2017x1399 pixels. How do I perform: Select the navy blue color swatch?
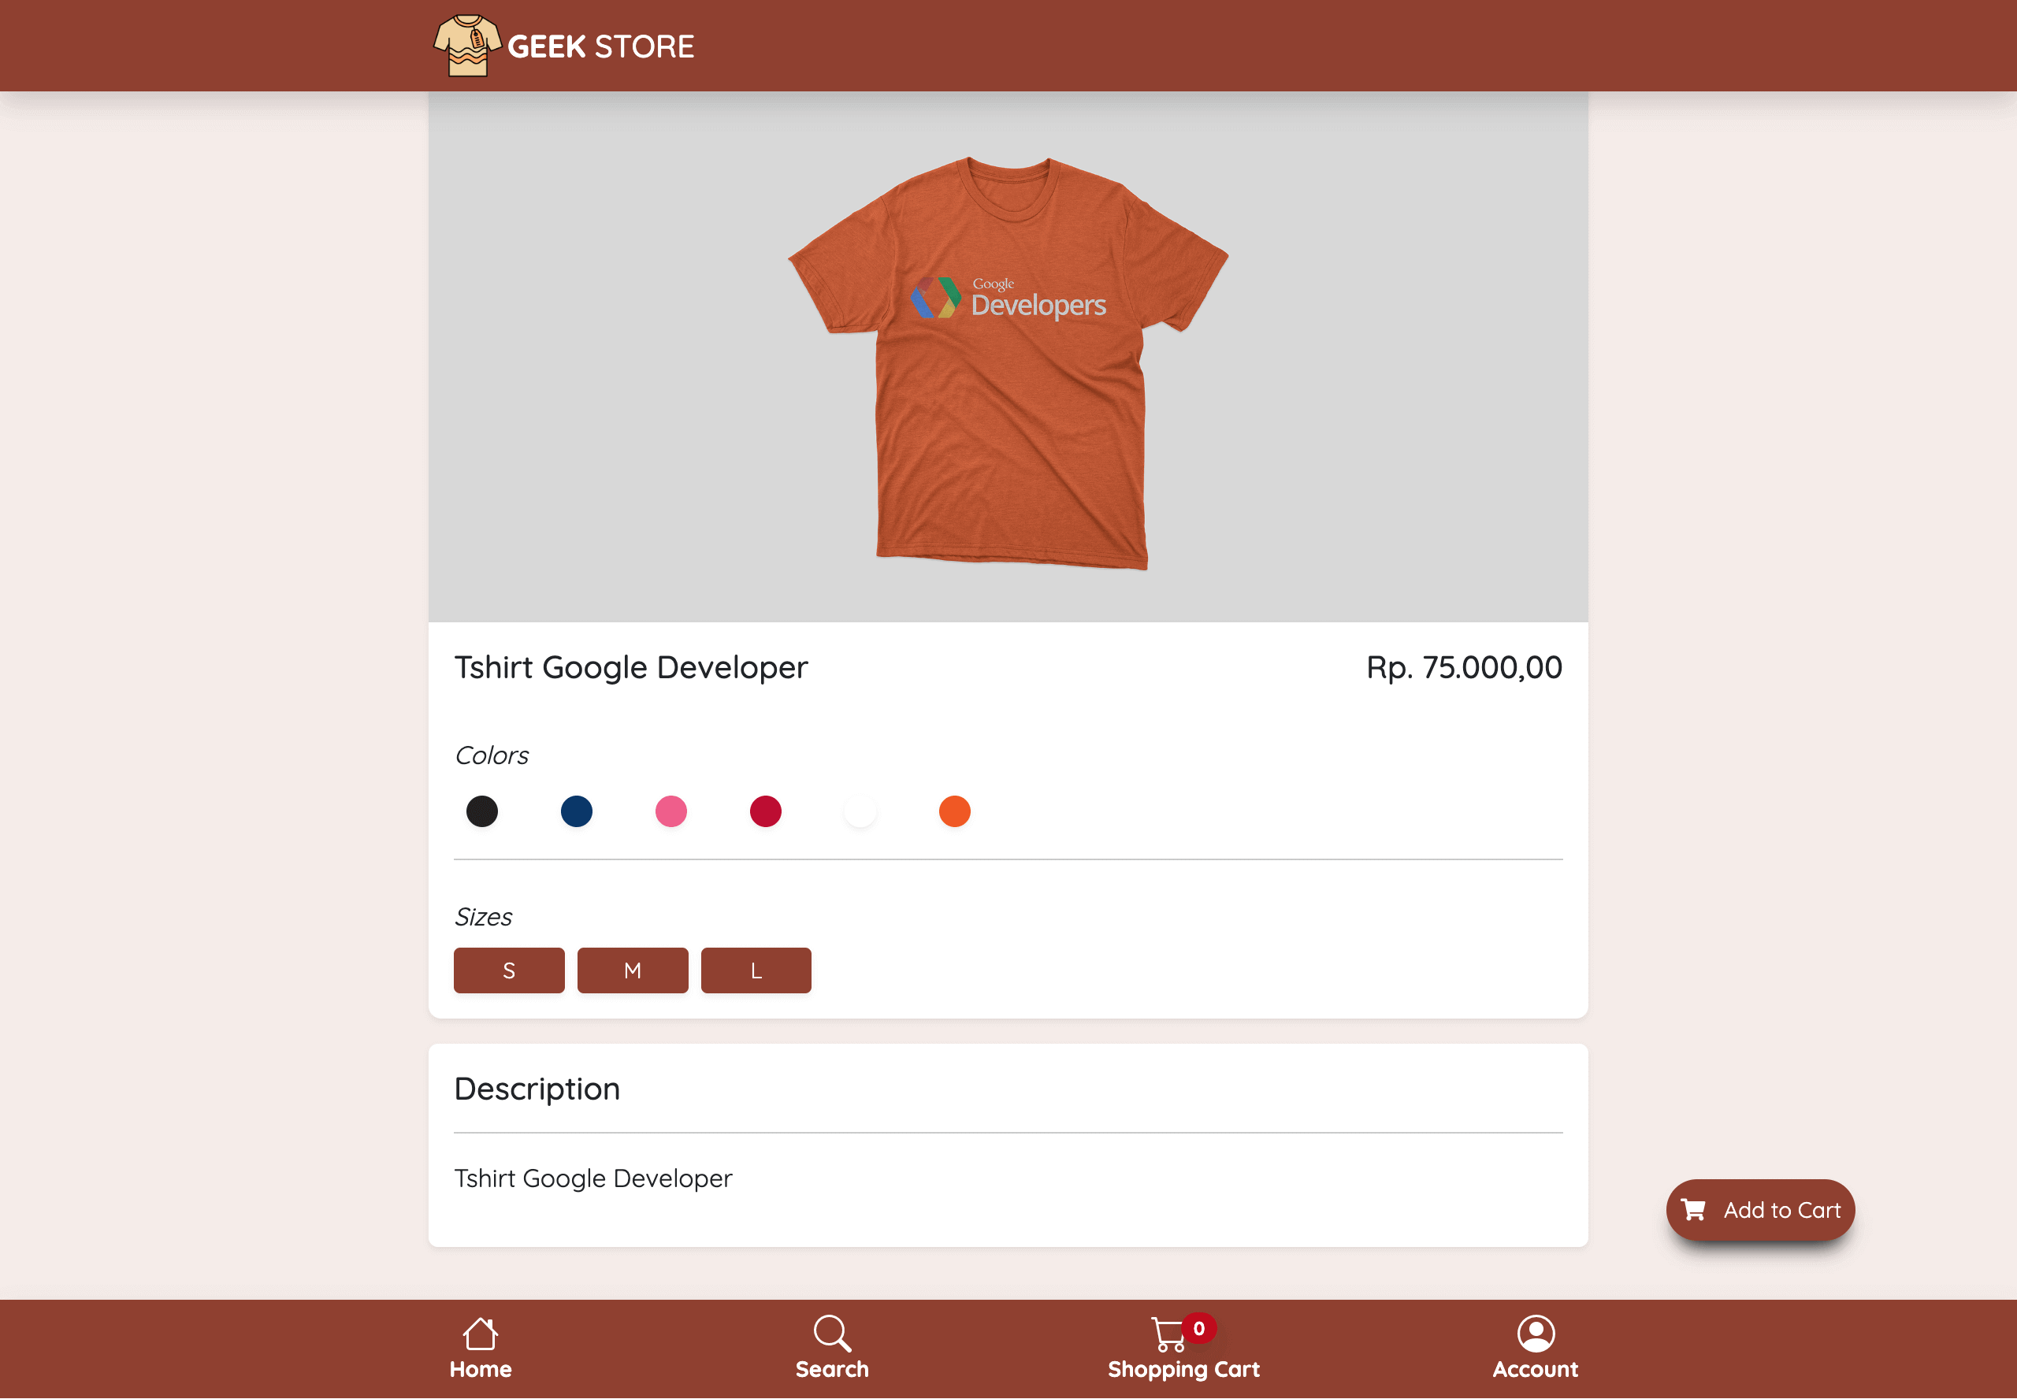pos(577,811)
